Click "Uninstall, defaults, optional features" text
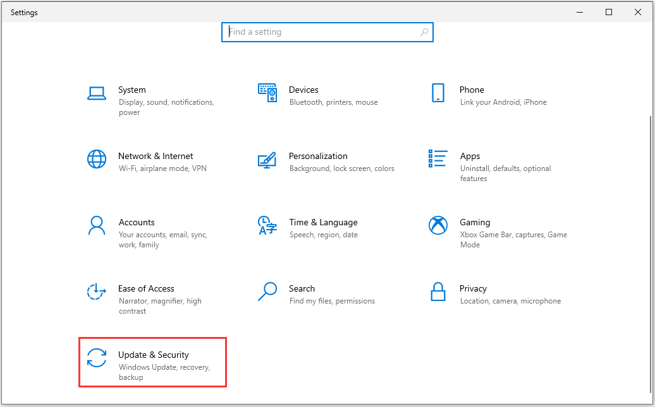 [505, 174]
